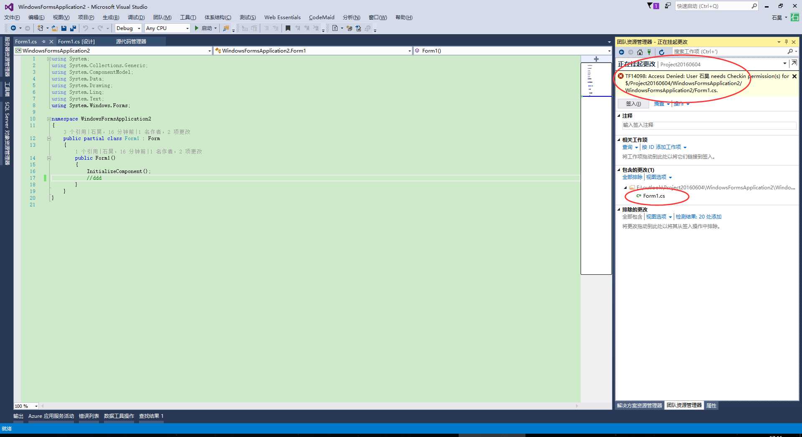
Task: Switch to the 解决方案资源管理器 tab
Action: [x=640, y=405]
